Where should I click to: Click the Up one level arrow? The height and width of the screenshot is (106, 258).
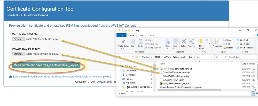133,57
